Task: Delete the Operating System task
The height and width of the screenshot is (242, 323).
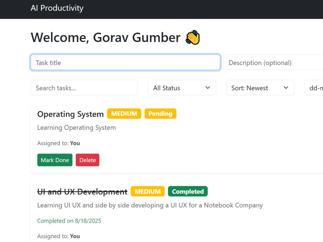Action: click(x=87, y=160)
